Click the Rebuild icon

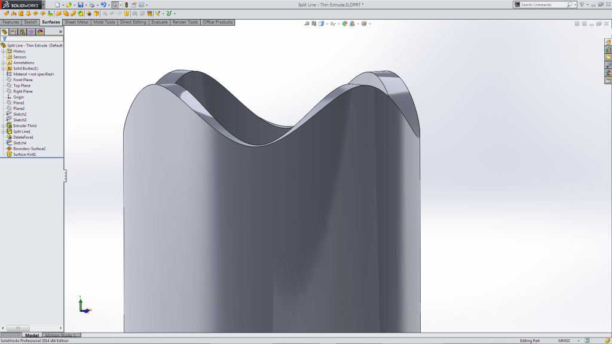(126, 5)
